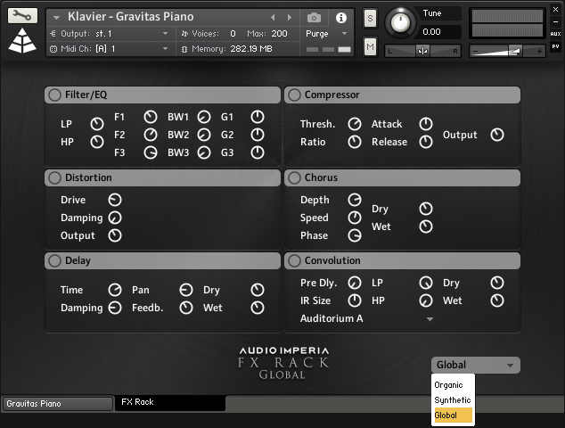This screenshot has width=565, height=428.
Task: Click the Convolution LP knob
Action: [426, 283]
